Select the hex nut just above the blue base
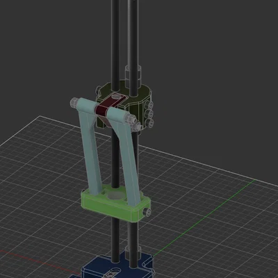 pyautogui.click(x=133, y=252)
